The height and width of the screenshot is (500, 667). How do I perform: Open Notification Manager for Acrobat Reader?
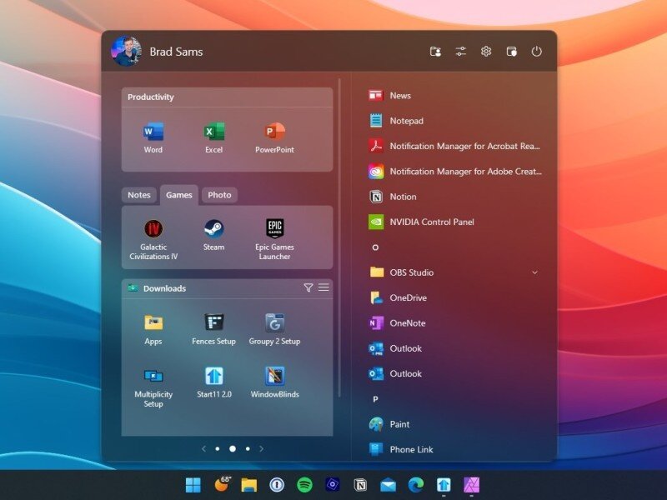click(x=455, y=146)
